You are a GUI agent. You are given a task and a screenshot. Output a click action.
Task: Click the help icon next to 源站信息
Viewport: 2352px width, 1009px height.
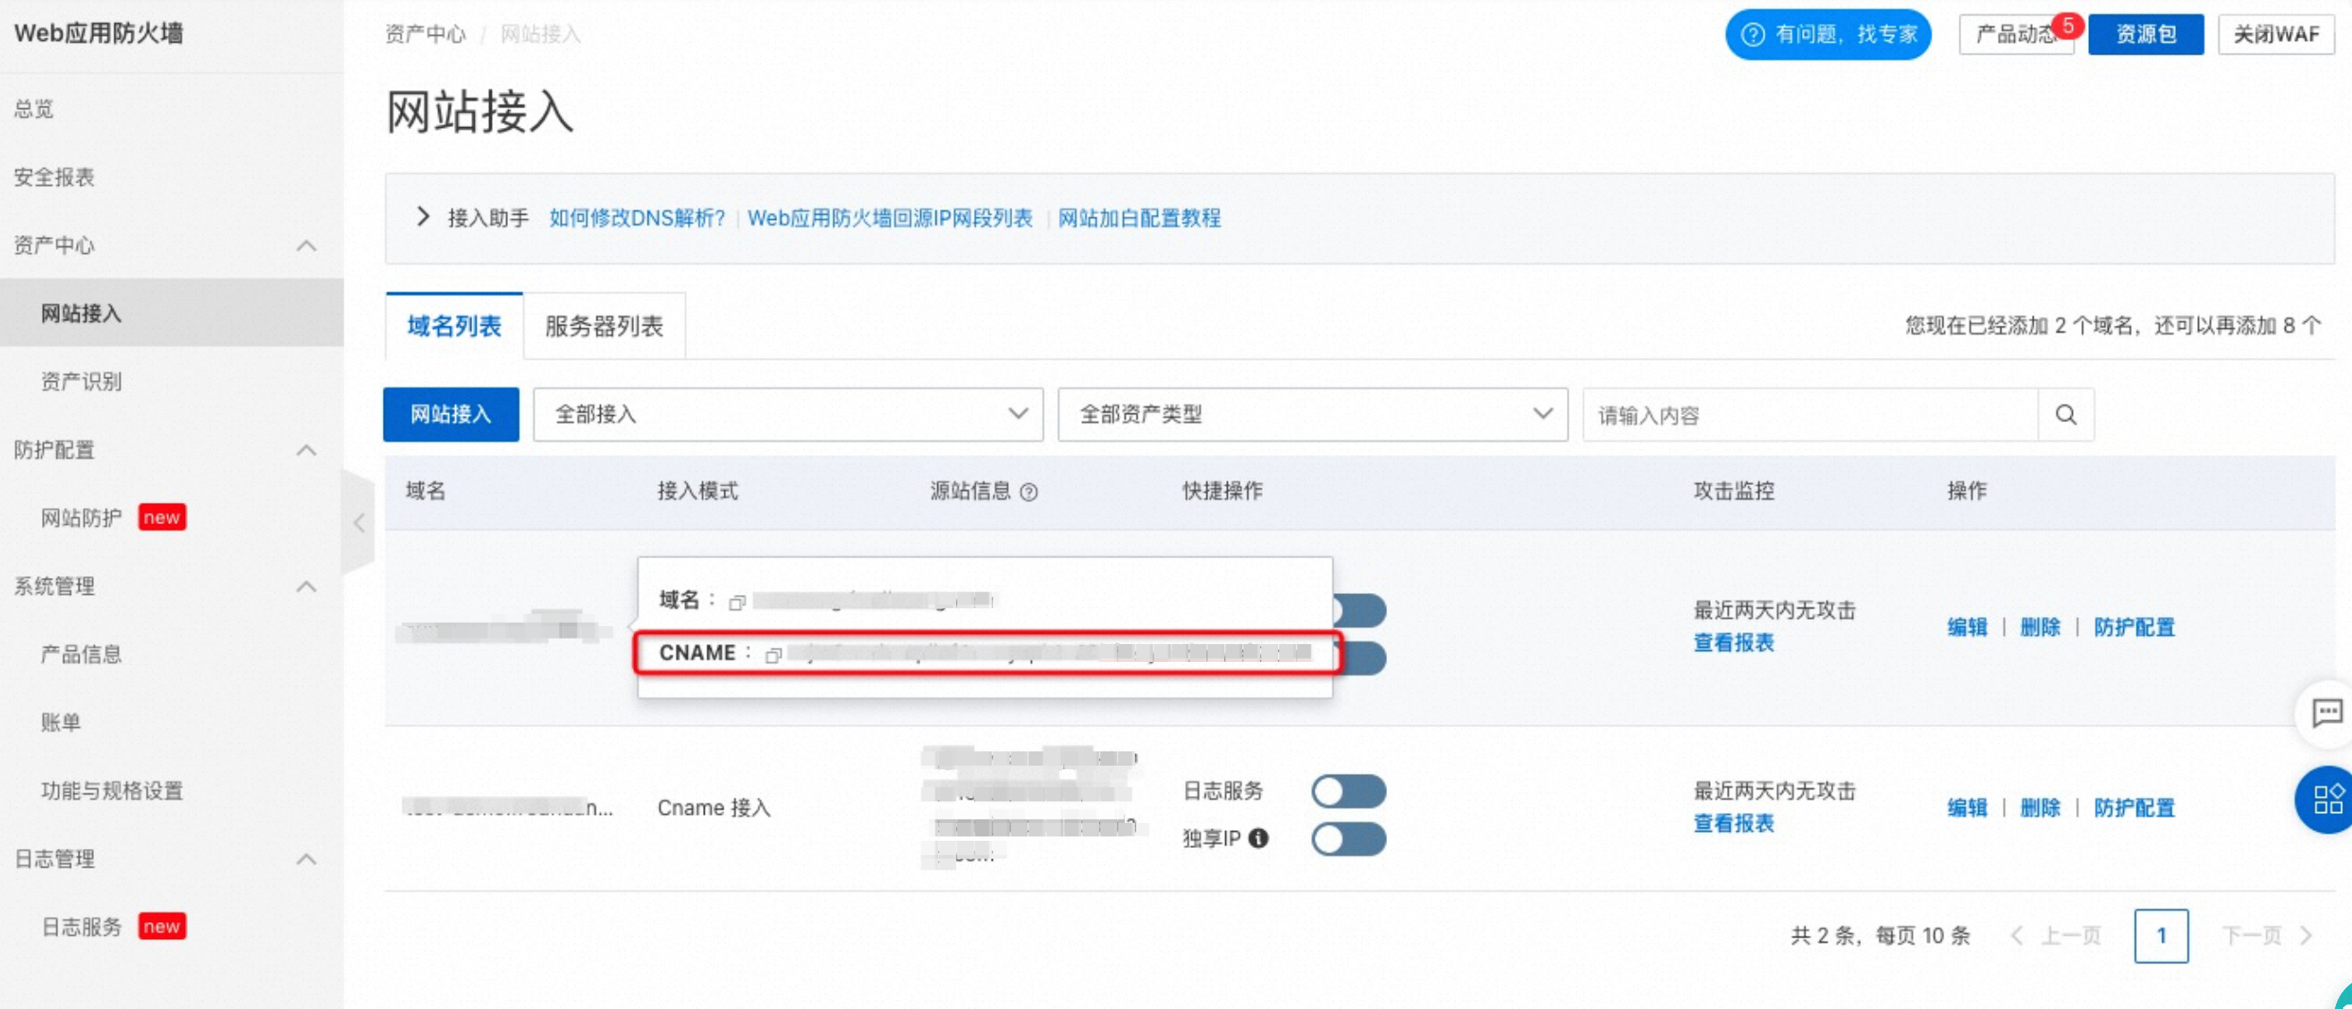coord(1028,492)
